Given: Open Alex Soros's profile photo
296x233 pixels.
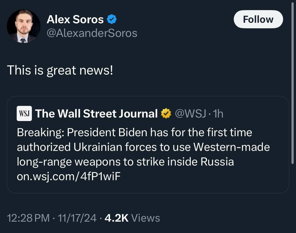Looking at the screenshot, I should 24,26.
